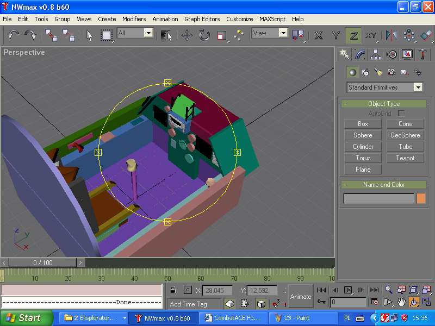Open the Standard Primitives dropdown

click(418, 87)
